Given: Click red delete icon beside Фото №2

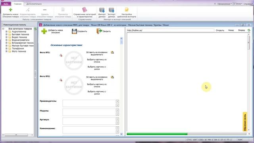Looking at the screenshot, I should [61, 80].
